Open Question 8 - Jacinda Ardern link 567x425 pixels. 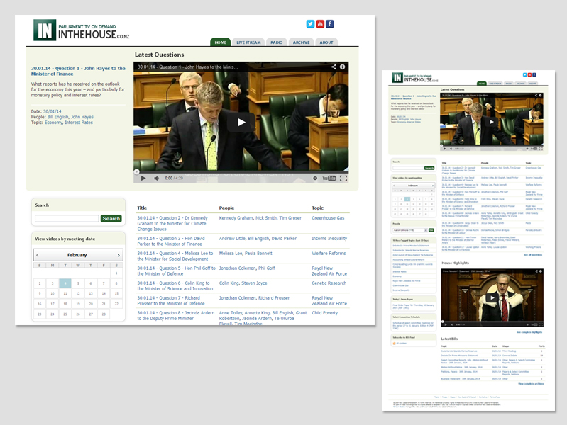[x=176, y=315]
